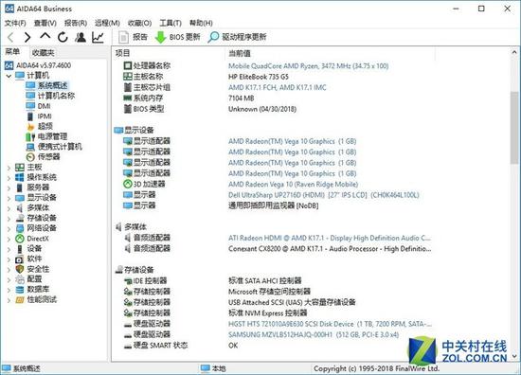Click 驱动程序更新 driver update button
This screenshot has height=375, width=521.
coord(237,37)
